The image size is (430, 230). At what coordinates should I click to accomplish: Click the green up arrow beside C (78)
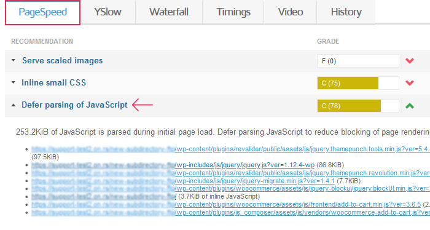coord(410,106)
